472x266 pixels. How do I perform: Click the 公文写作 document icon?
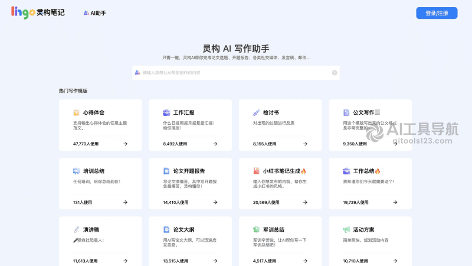click(x=346, y=112)
